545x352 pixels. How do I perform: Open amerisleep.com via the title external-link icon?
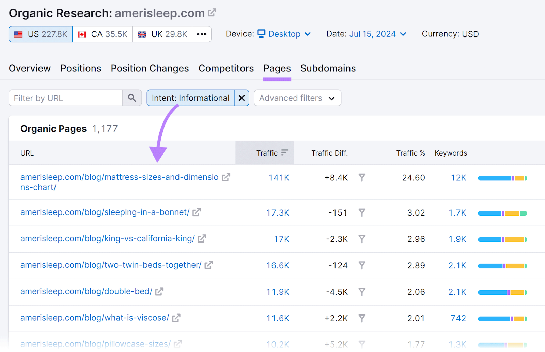click(212, 12)
